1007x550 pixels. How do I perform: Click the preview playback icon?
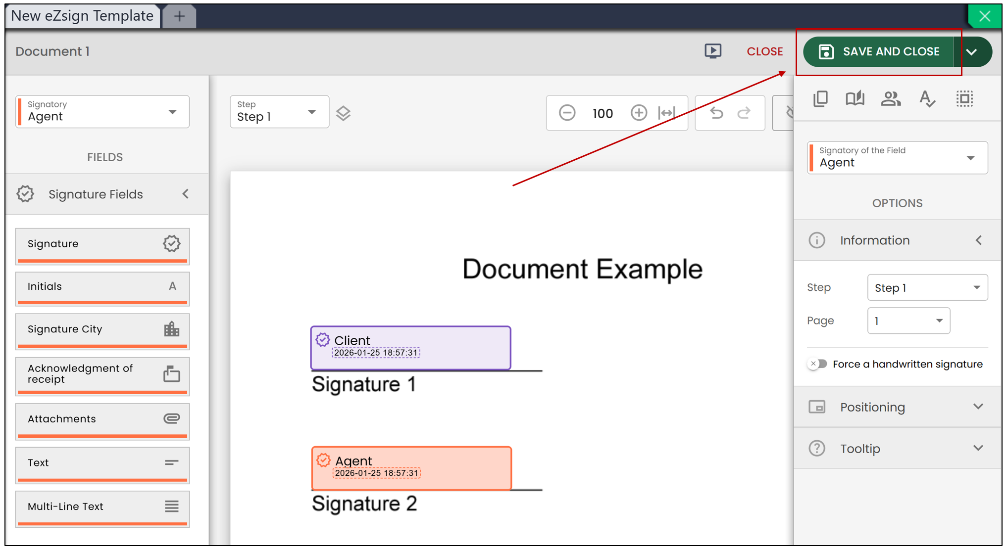(x=713, y=51)
